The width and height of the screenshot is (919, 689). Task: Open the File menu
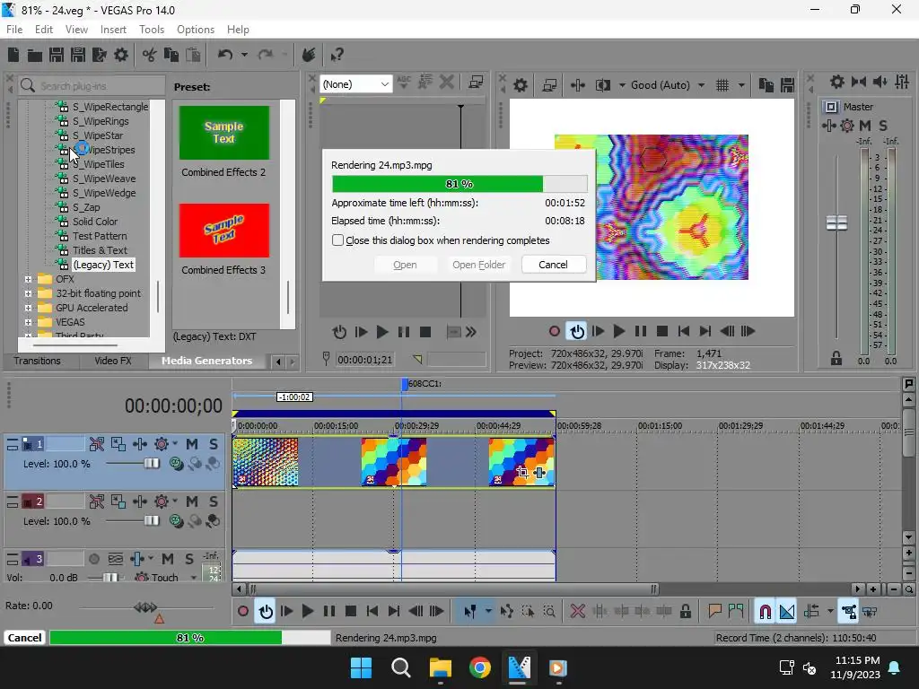click(14, 30)
